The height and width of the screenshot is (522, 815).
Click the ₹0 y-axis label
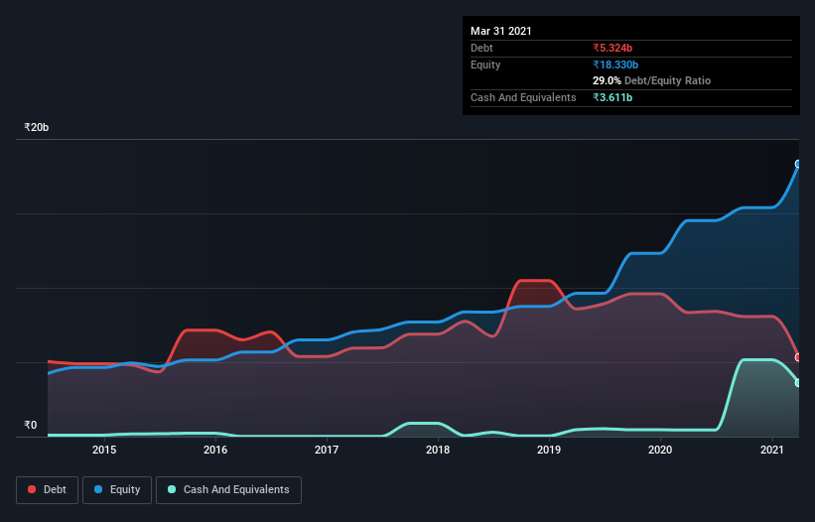31,425
